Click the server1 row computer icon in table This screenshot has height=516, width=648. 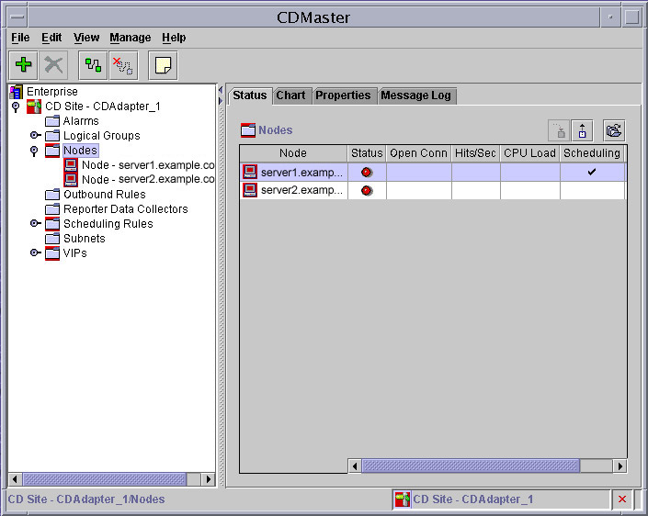(250, 172)
